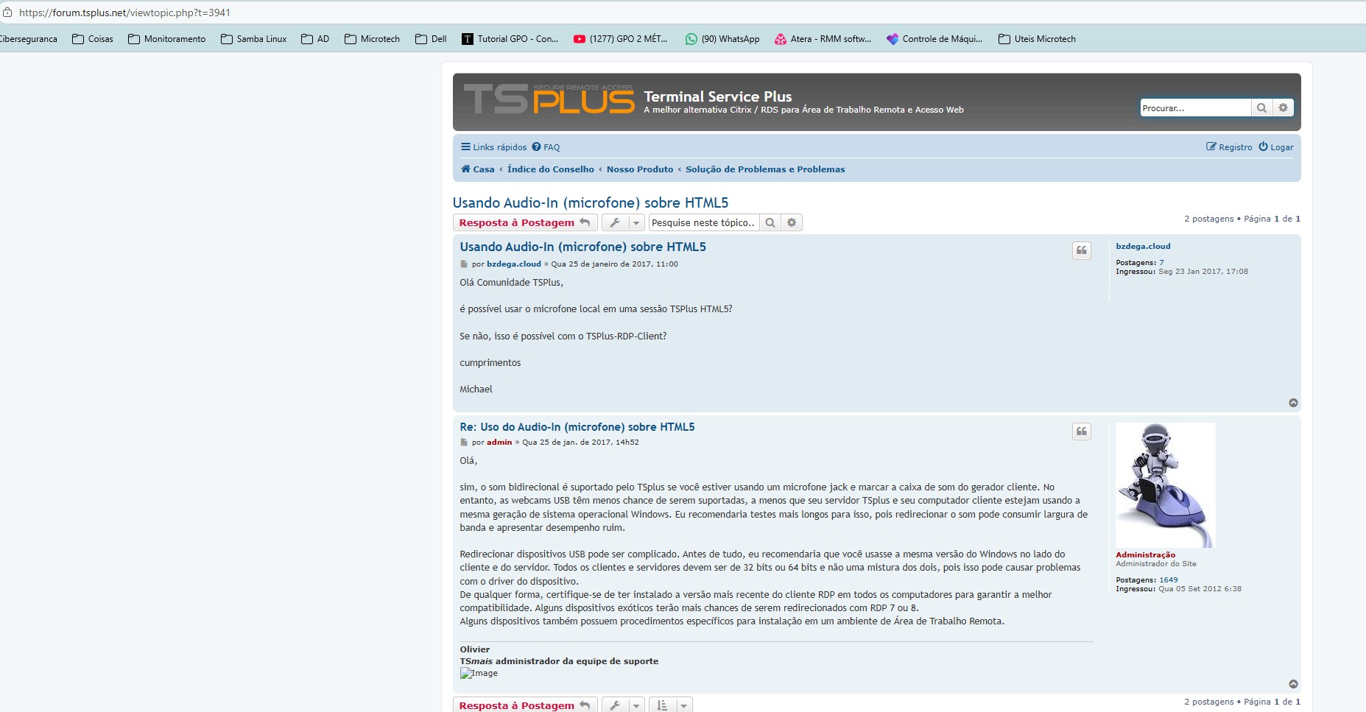Click the admin robot avatar image
Screen dimensions: 1366x712
point(1166,484)
